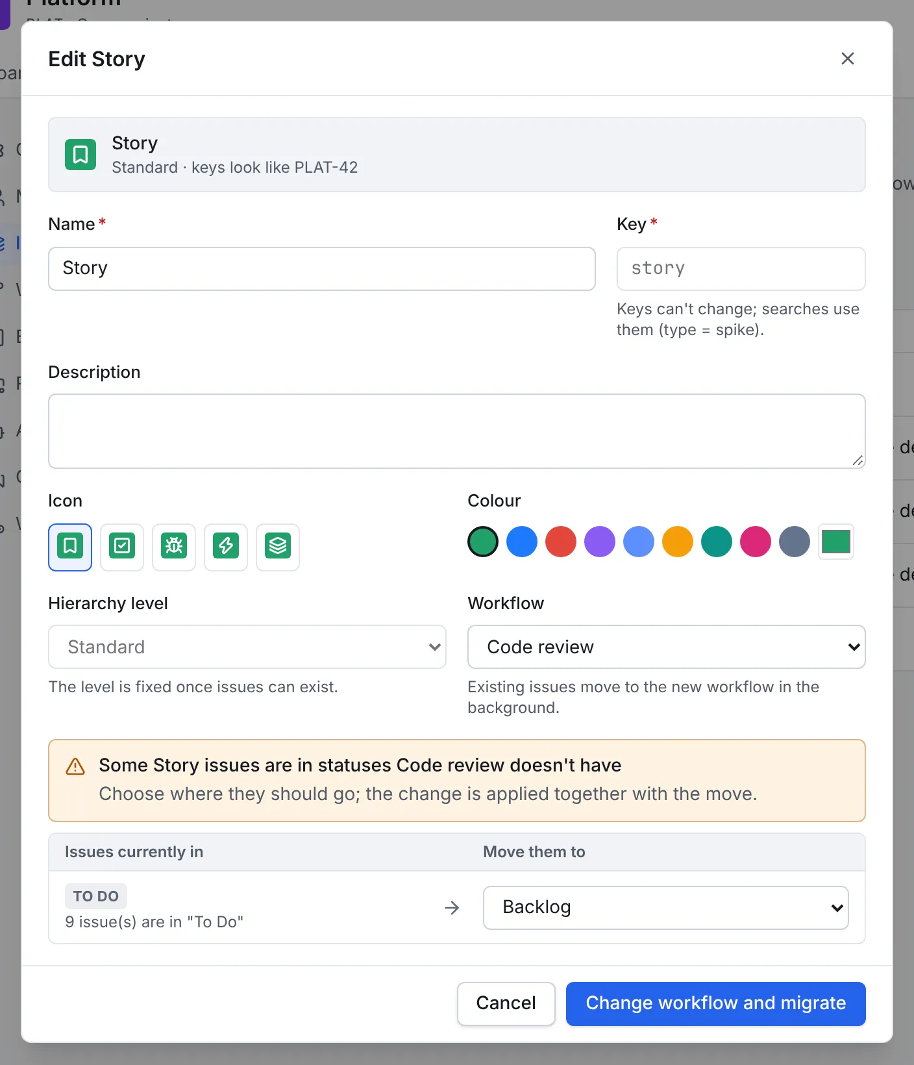Click the Key field showing story
The image size is (914, 1065).
[741, 269]
